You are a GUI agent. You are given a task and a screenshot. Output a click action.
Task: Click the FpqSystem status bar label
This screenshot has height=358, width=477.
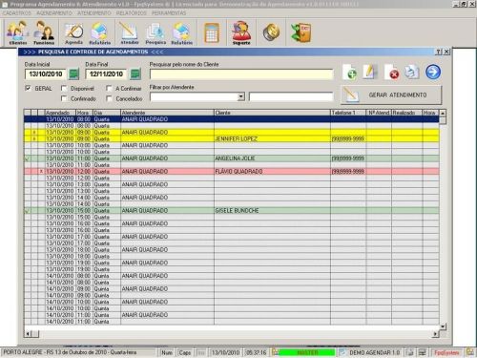pos(446,352)
